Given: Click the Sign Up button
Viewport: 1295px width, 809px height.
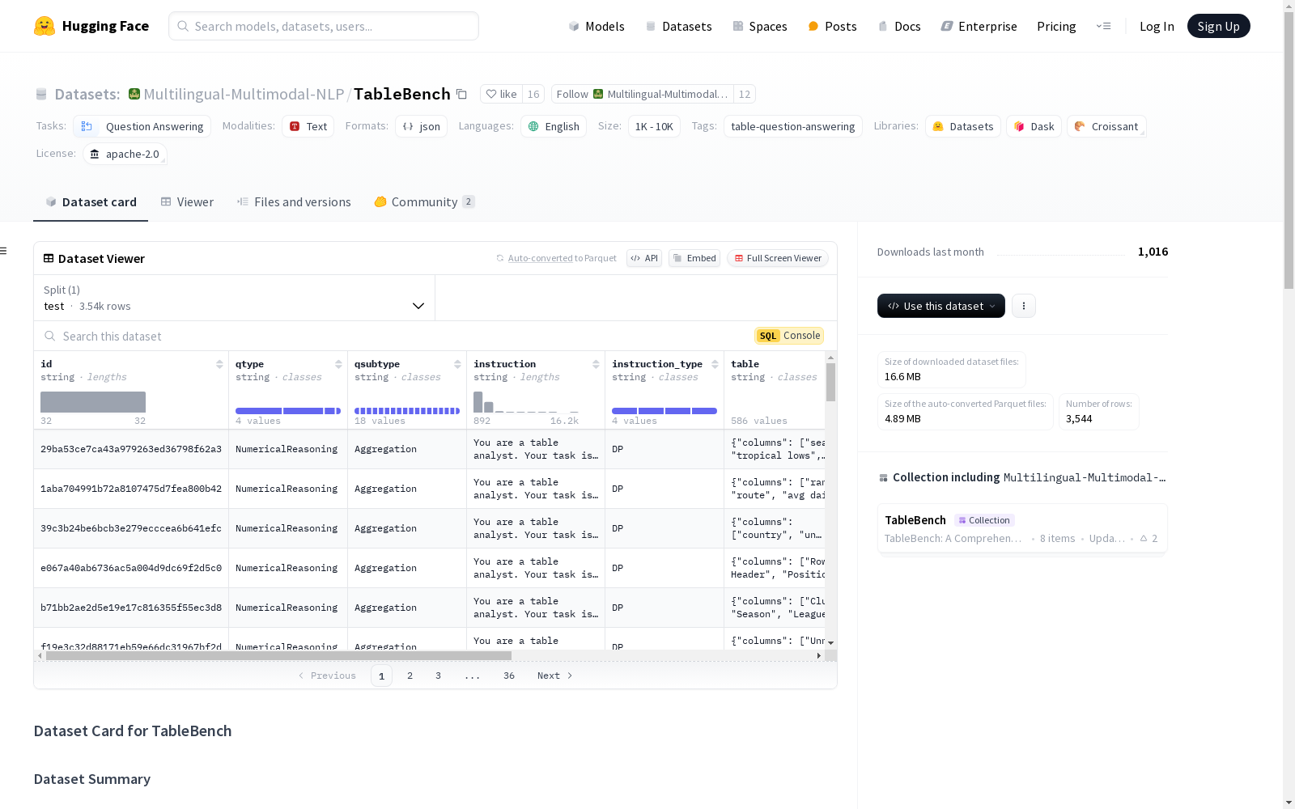Looking at the screenshot, I should [1218, 26].
